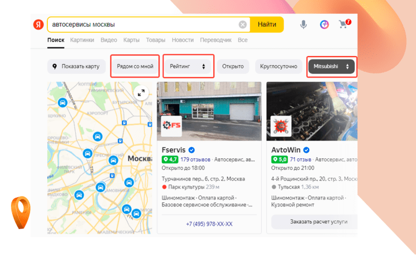Click the Fservis address Турчанинов пер.
This screenshot has width=416, height=255.
pos(203,179)
